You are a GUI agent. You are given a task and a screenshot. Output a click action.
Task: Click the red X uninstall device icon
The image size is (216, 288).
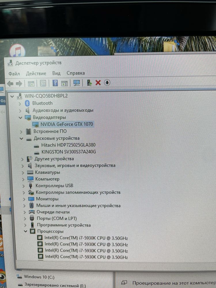coord(98,83)
